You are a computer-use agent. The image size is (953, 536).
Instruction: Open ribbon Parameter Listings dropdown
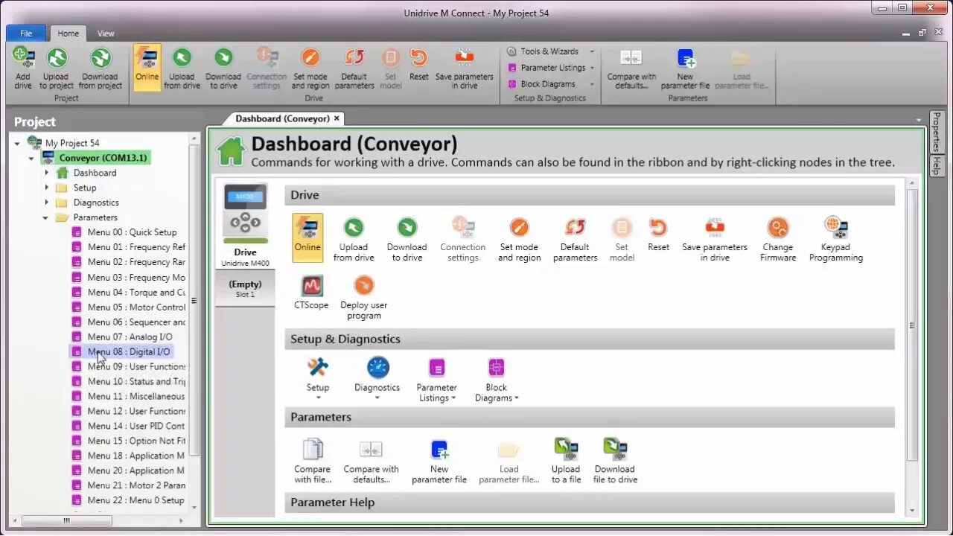[x=550, y=68]
